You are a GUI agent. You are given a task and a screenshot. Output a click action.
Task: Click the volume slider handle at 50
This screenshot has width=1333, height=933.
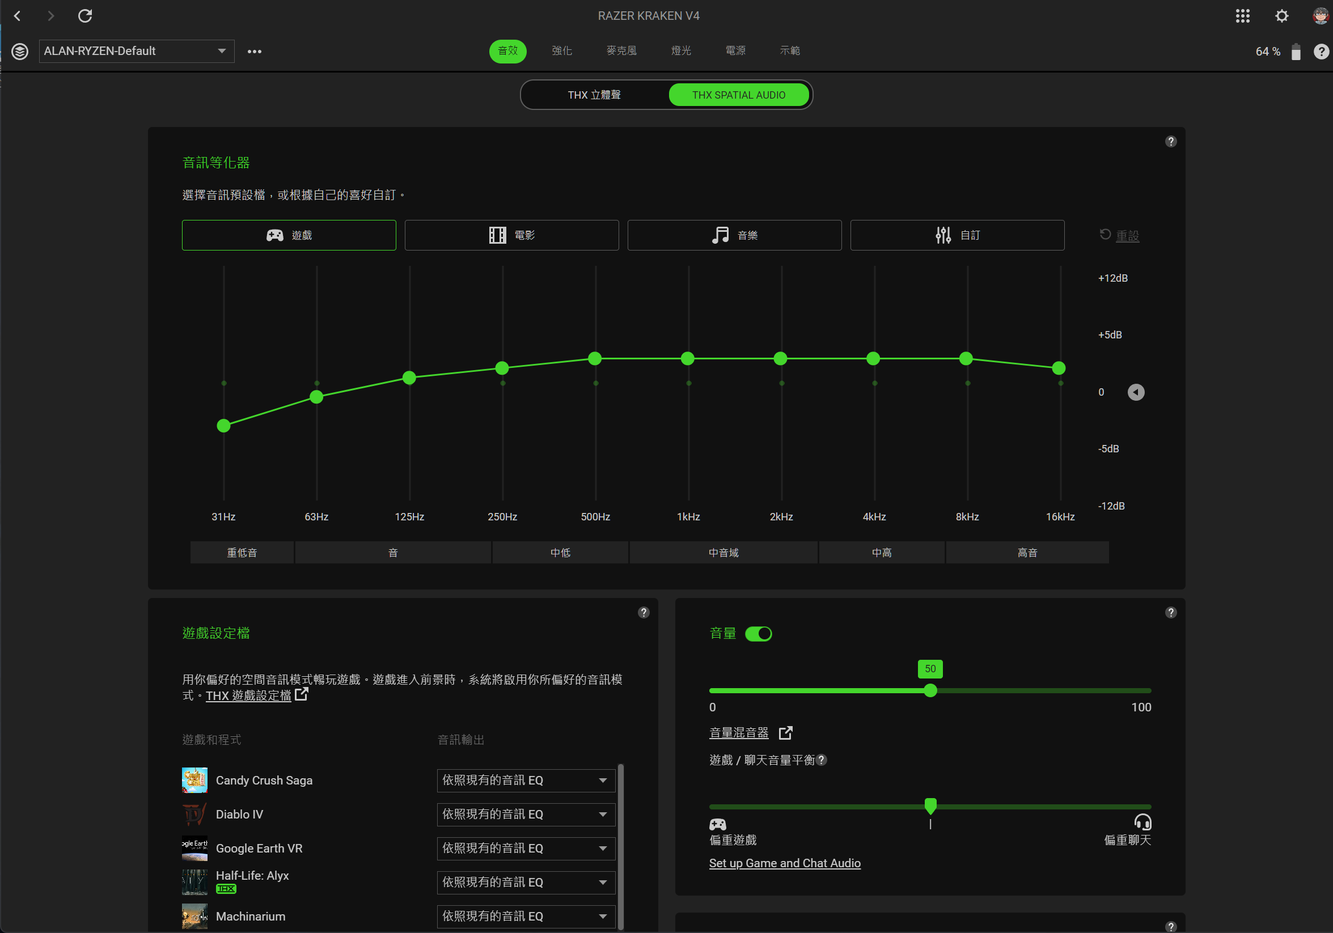[x=930, y=691]
